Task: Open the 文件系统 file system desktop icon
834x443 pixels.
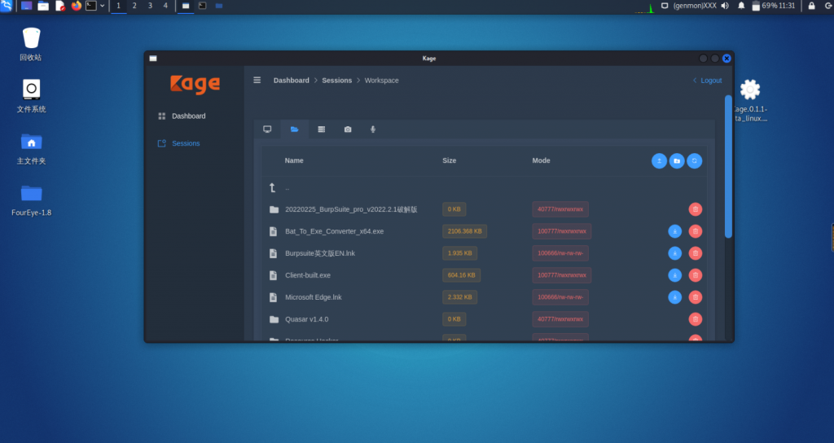Action: coord(31,96)
